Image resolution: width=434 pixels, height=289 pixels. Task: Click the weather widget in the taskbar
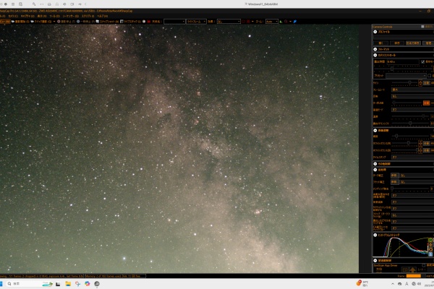click(362, 283)
